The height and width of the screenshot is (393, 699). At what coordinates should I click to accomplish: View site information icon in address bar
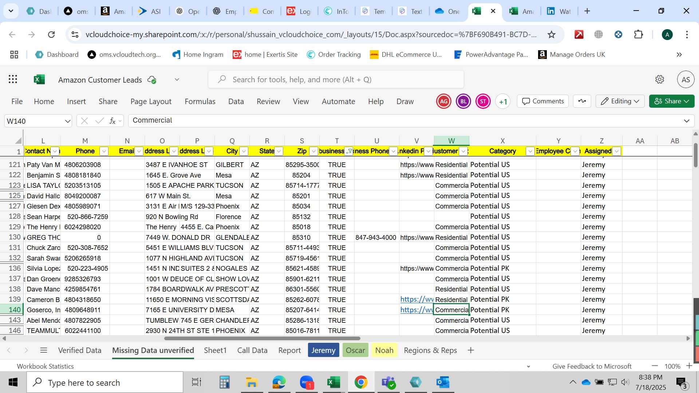tap(75, 35)
